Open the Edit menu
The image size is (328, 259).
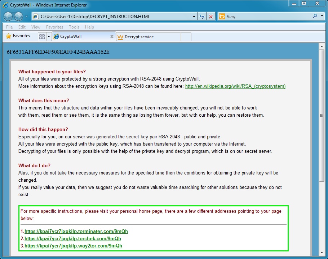(x=22, y=27)
